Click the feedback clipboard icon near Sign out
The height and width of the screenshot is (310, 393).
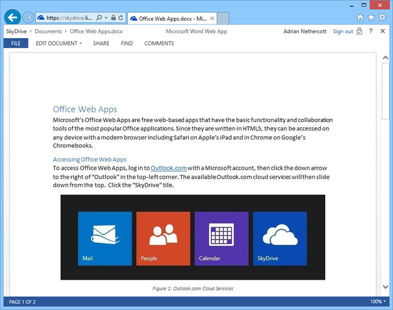[359, 31]
